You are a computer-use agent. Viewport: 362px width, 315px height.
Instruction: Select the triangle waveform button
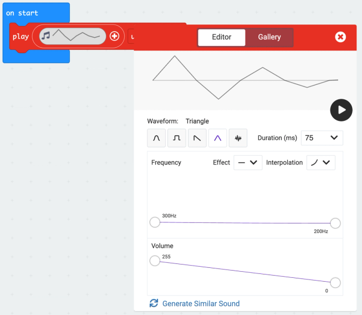point(217,138)
